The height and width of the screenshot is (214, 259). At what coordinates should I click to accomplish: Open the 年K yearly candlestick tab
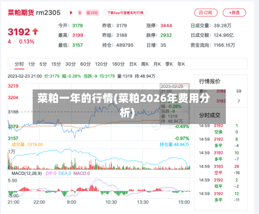[x=181, y=64]
